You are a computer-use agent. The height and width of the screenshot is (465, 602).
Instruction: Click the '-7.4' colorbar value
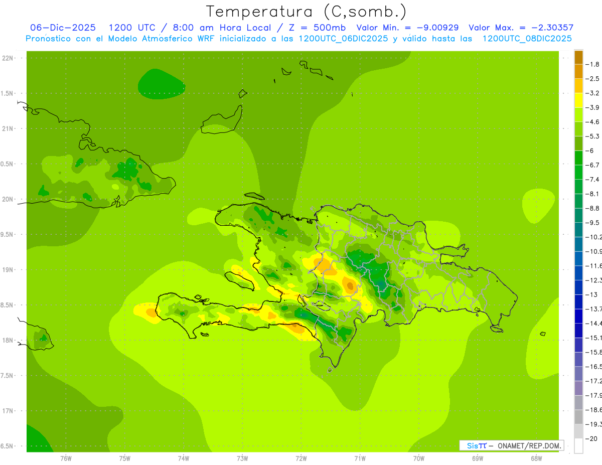(x=593, y=179)
